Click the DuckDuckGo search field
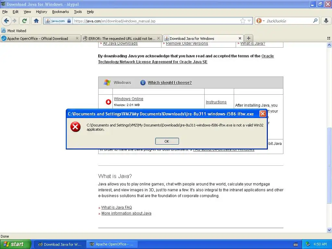The width and height of the screenshot is (332, 249). click(289, 21)
